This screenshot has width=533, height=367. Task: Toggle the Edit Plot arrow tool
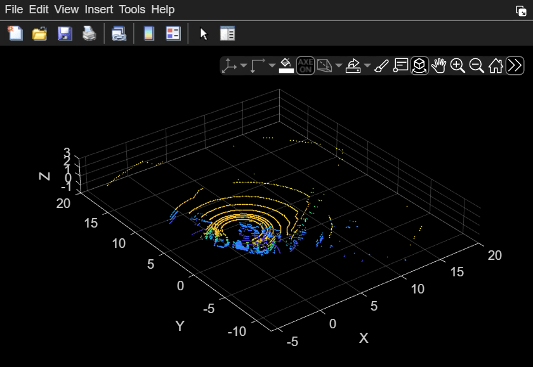pyautogui.click(x=203, y=34)
